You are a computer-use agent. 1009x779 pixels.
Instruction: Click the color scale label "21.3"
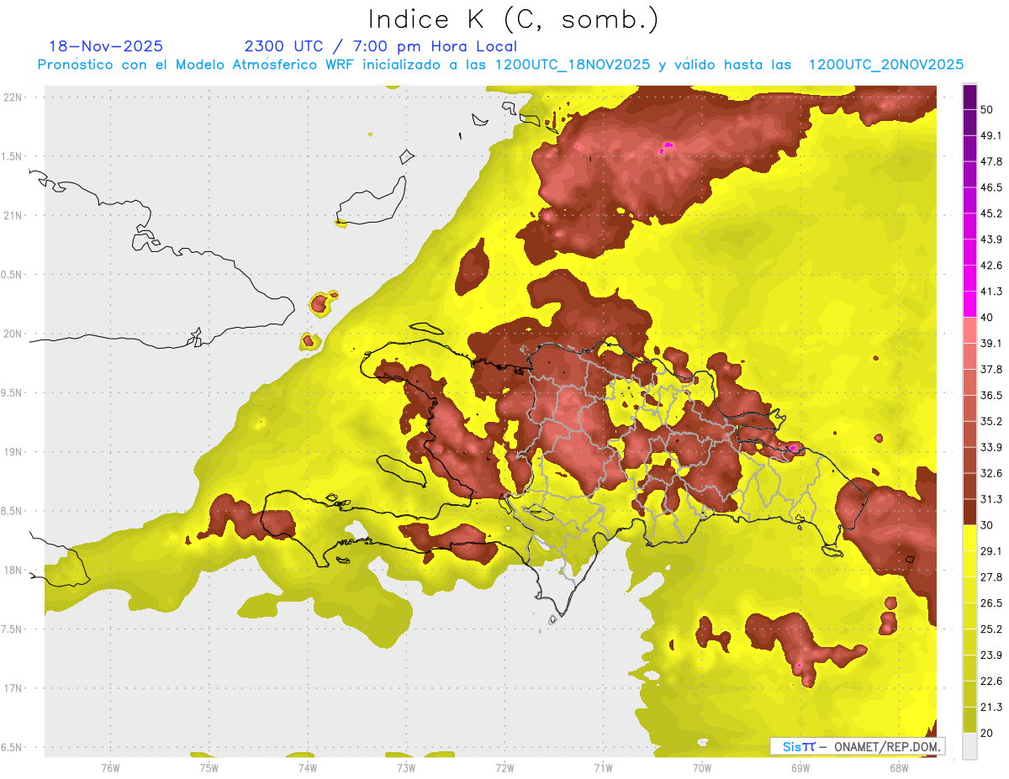991,708
